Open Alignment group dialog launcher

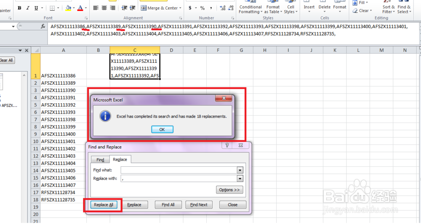pyautogui.click(x=181, y=18)
